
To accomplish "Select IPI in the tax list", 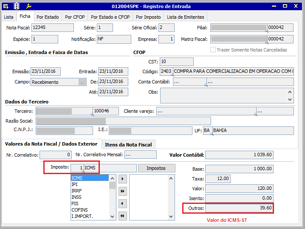I will 90,184.
